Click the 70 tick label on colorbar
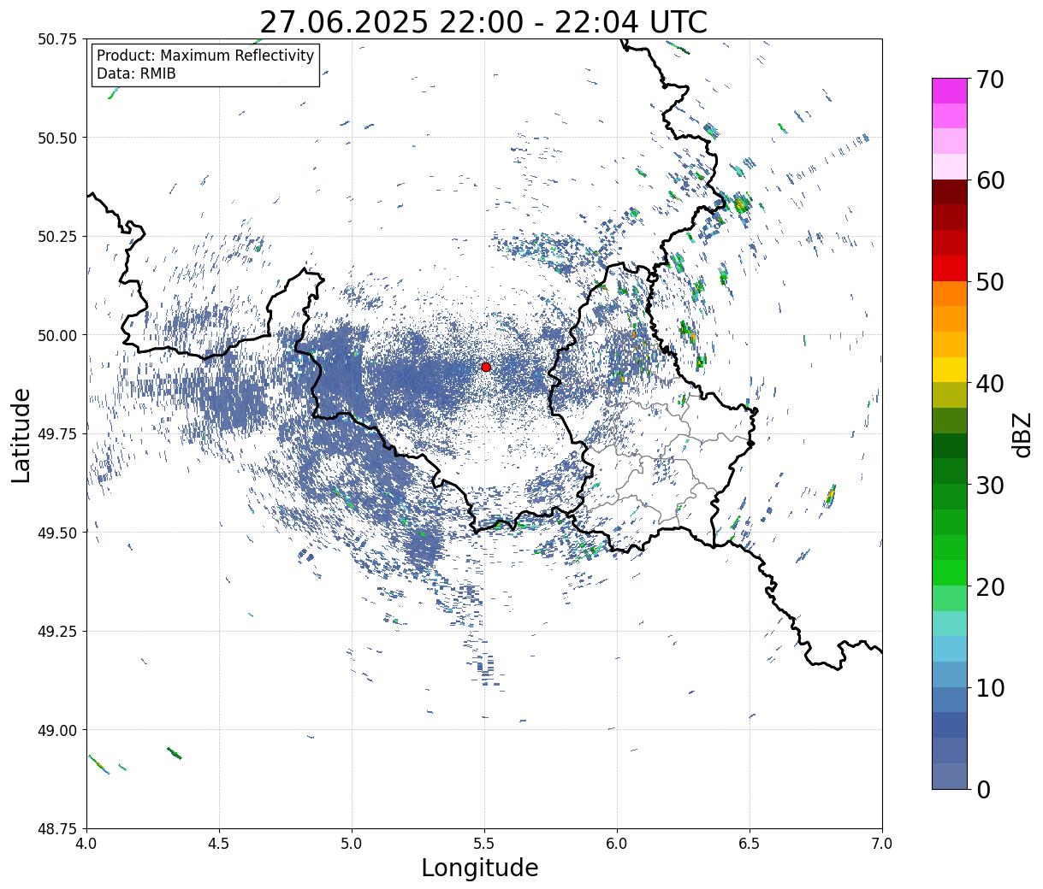The height and width of the screenshot is (889, 1043). point(990,79)
